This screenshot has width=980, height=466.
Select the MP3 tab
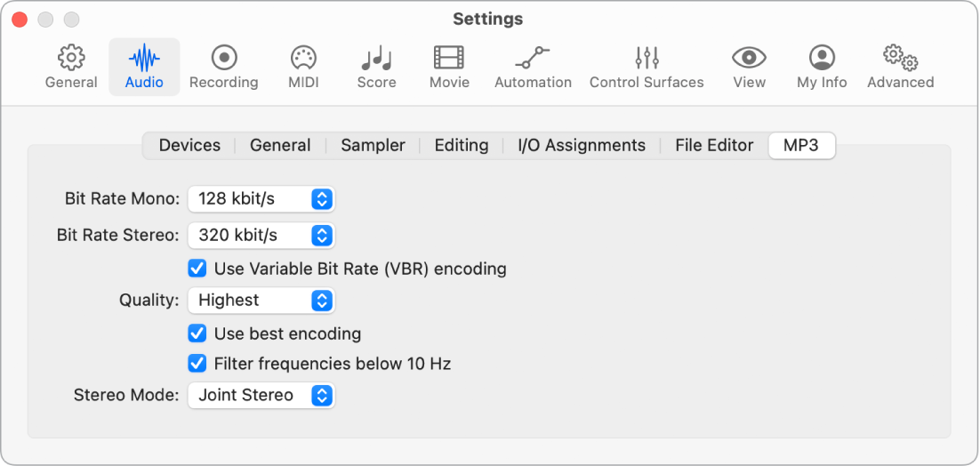tap(801, 145)
